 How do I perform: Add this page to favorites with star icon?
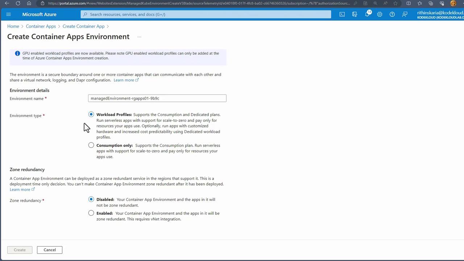(395, 3)
